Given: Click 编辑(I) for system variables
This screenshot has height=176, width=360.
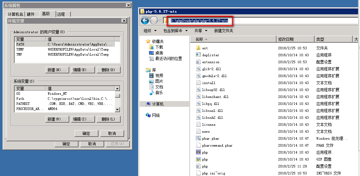Looking at the screenshot, I should pos(83,119).
